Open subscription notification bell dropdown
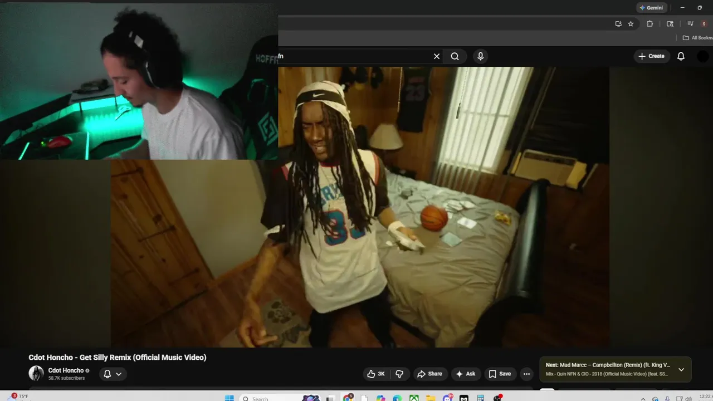Viewport: 713px width, 401px height. click(113, 374)
